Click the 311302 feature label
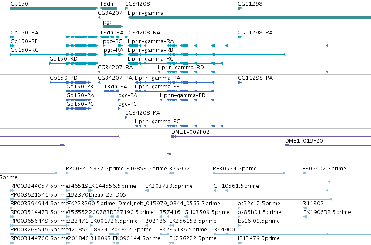371x245 pixels. 313,204
